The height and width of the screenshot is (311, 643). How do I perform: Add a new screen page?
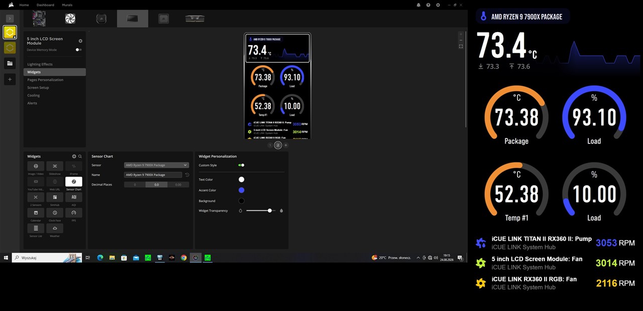[x=286, y=145]
